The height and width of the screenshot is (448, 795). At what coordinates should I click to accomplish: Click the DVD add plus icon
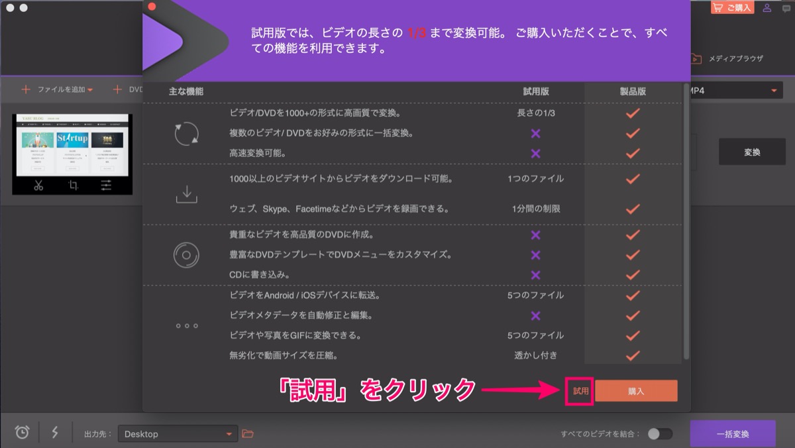(x=117, y=89)
